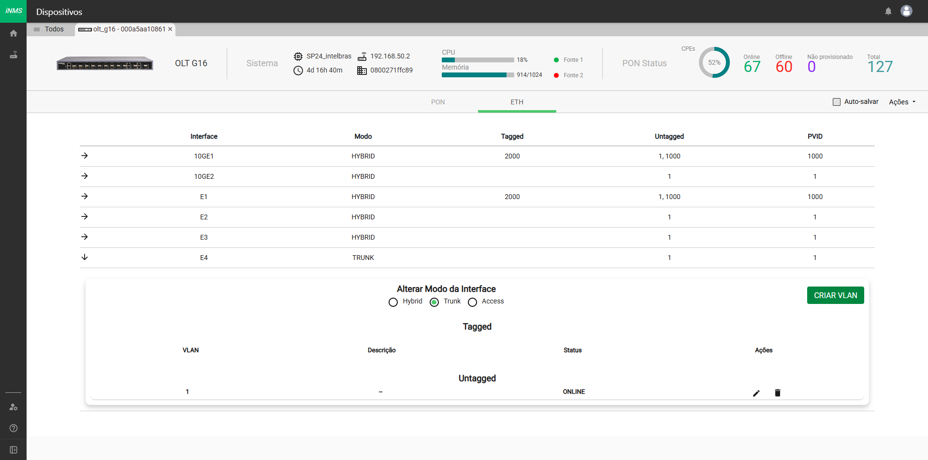The image size is (928, 460).
Task: Click the Modo column header
Action: (x=363, y=136)
